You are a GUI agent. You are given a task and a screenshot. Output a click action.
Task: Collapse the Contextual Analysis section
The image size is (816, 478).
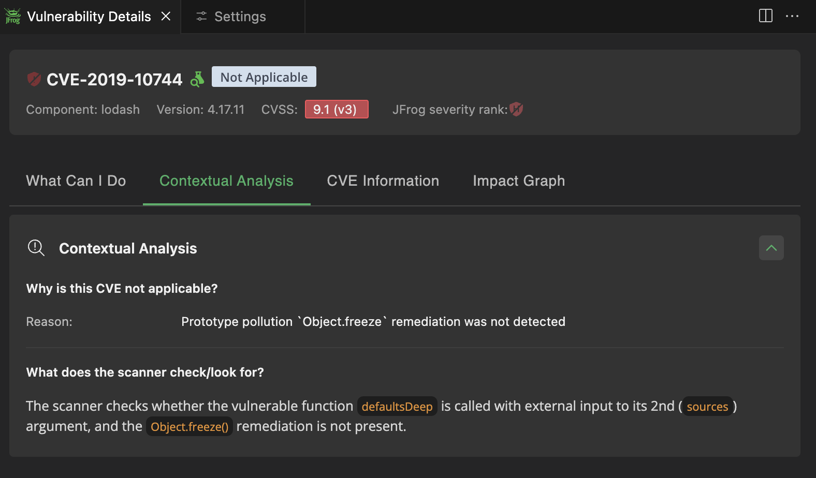[x=771, y=248]
